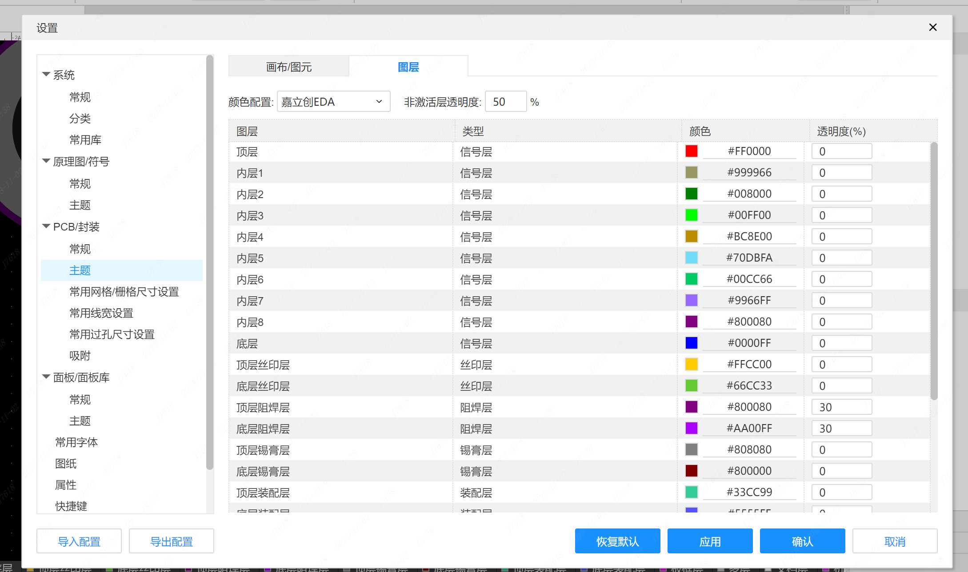968x572 pixels.
Task: Click the yellow 顶层丝印层 swatch
Action: (x=692, y=364)
